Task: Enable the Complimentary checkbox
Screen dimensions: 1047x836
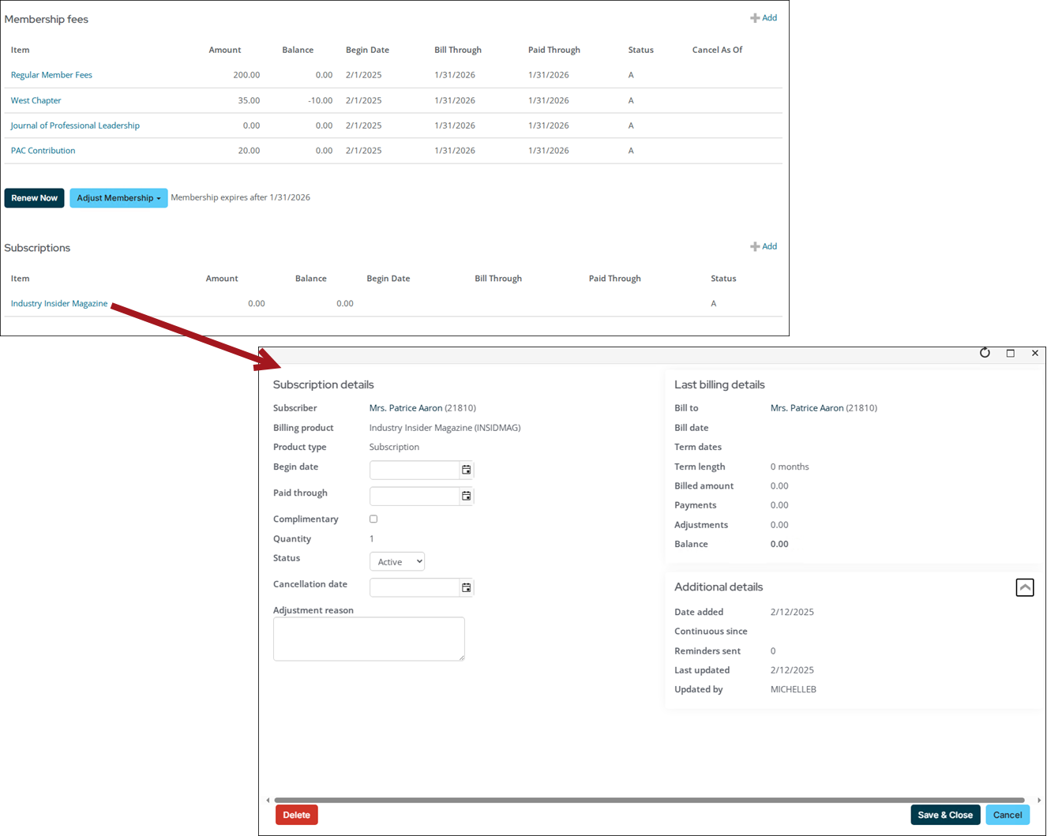Action: tap(373, 519)
